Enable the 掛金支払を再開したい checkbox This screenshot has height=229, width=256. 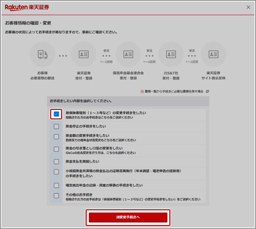click(x=56, y=161)
